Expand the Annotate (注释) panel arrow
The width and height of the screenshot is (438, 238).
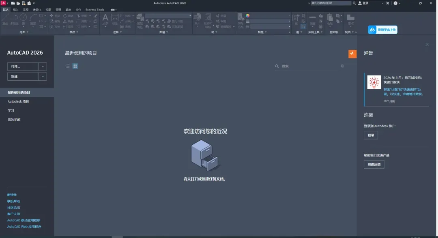click(121, 32)
